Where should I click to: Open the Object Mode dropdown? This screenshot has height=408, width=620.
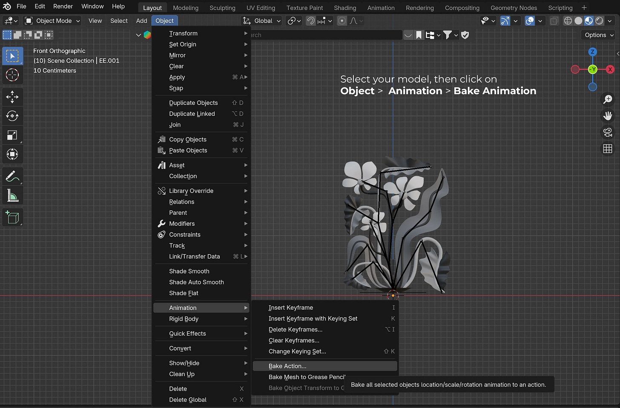tap(52, 21)
